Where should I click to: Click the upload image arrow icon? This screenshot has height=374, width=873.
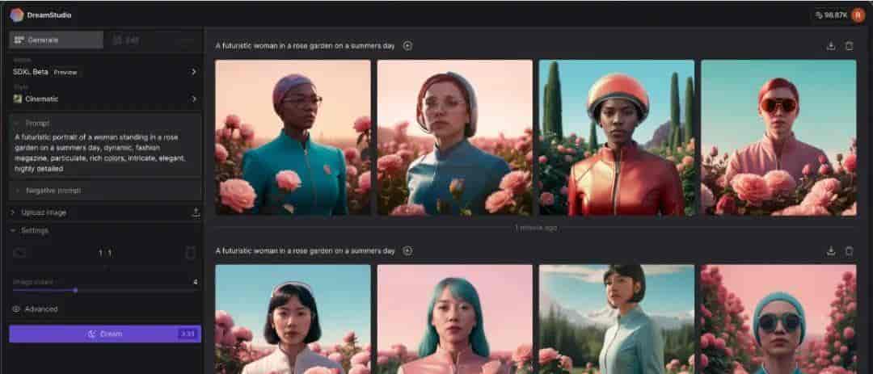(x=196, y=212)
